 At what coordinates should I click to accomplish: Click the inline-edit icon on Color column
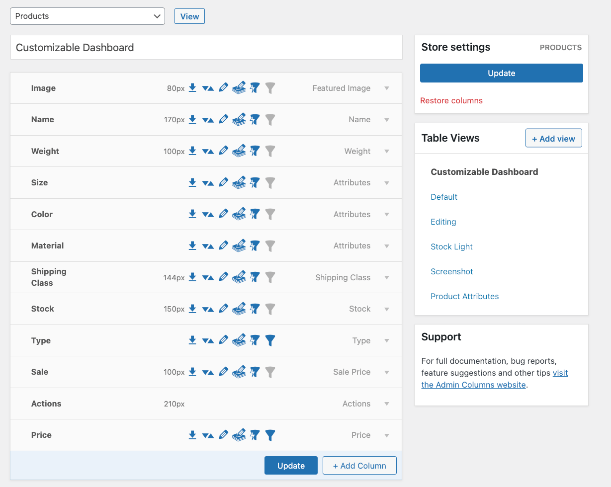223,214
